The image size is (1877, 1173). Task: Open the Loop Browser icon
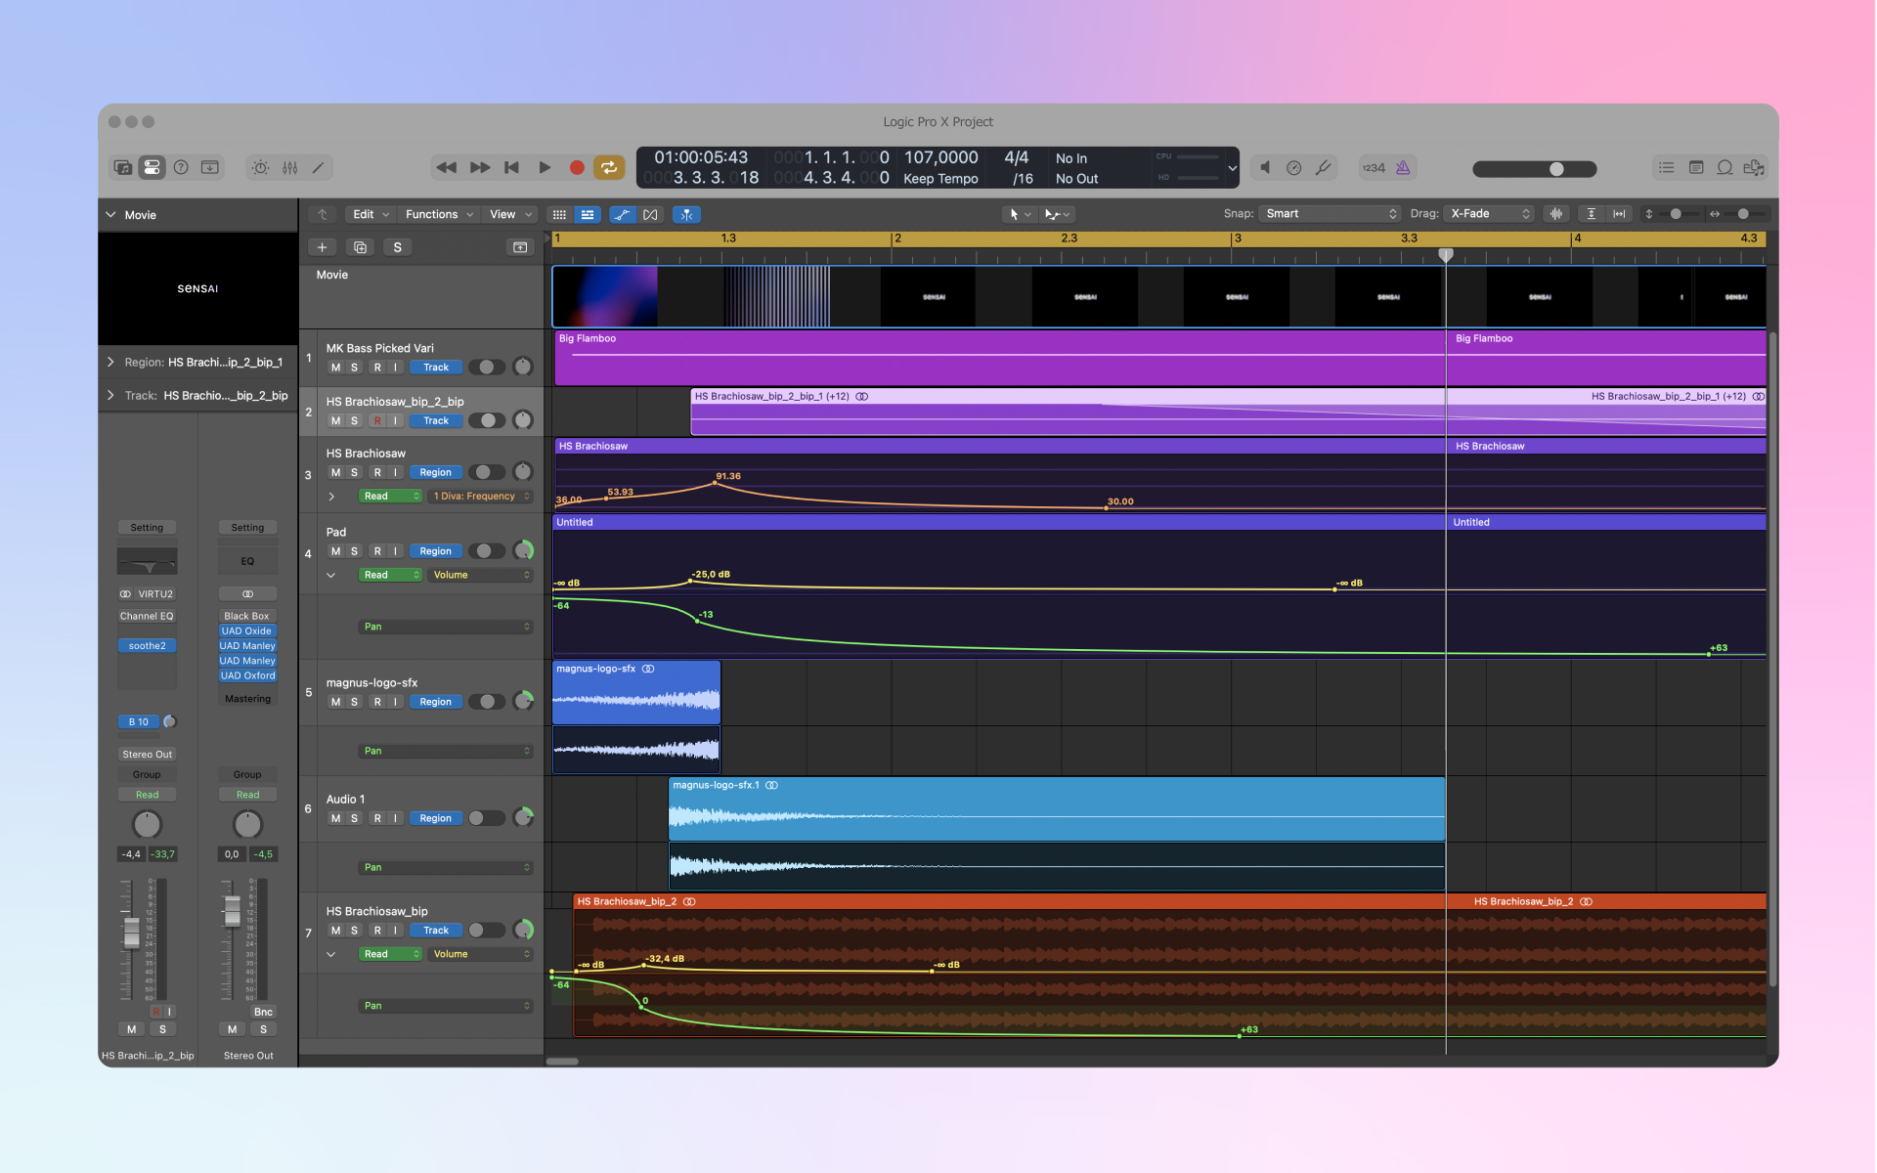click(x=1725, y=168)
